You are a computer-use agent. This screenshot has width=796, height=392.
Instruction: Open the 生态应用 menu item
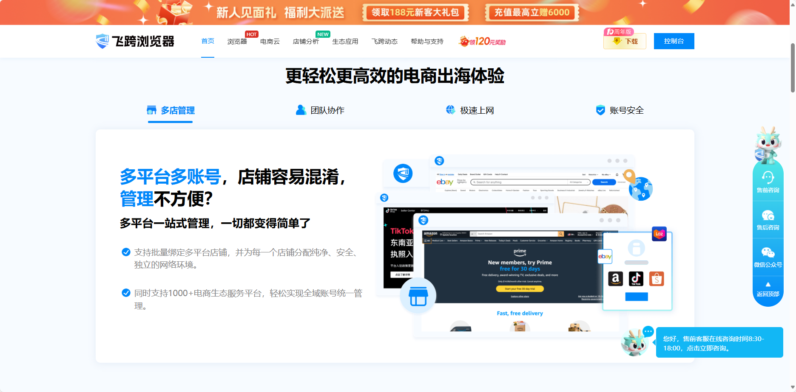point(345,42)
